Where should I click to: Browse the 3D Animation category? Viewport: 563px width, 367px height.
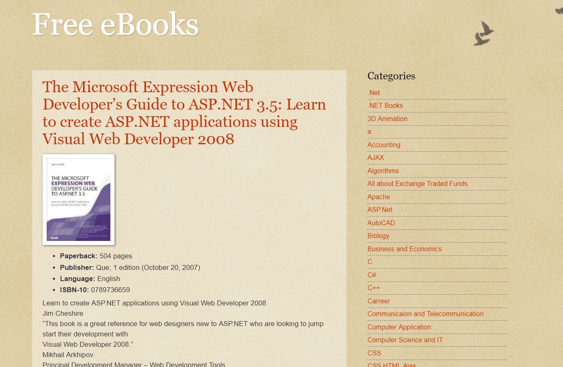pos(387,119)
